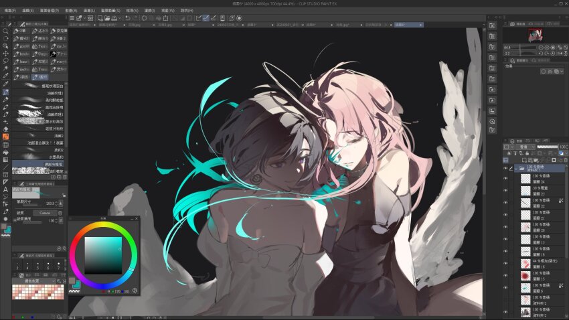Open the 動畫(A) Animation menu
569x320 pixels.
tap(71, 11)
